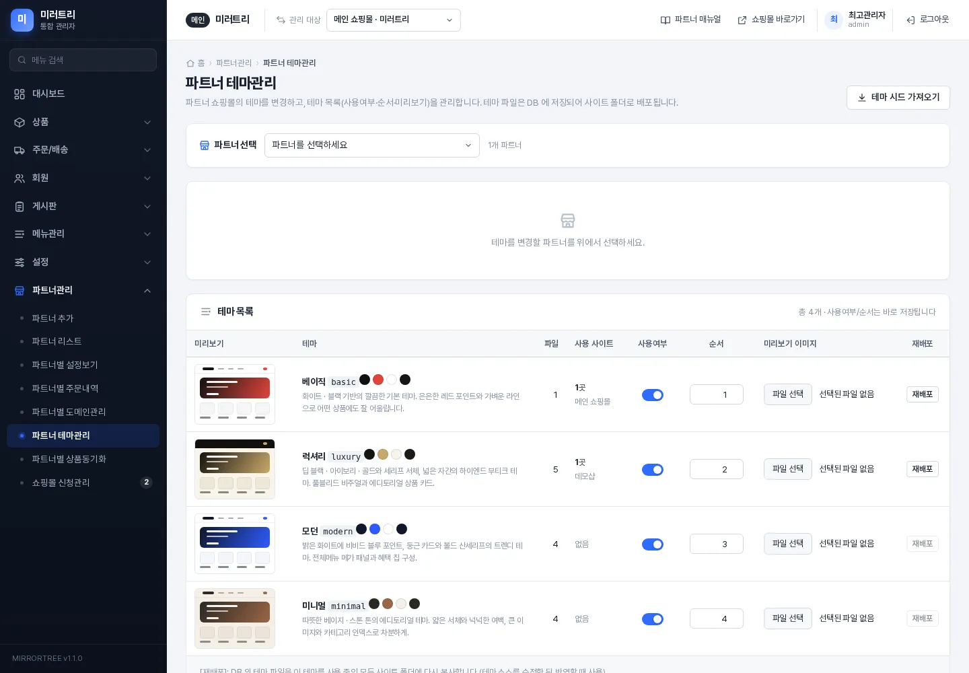Click the 파트너 매뉴얼 book icon
The height and width of the screenshot is (673, 969).
(666, 20)
